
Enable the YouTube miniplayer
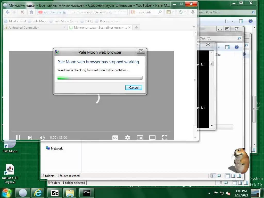click(x=140, y=138)
